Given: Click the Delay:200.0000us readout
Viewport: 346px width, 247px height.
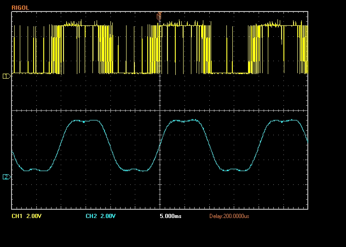Looking at the screenshot, I should (229, 216).
